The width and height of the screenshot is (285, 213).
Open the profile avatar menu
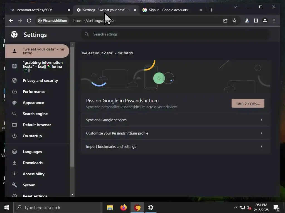click(265, 21)
